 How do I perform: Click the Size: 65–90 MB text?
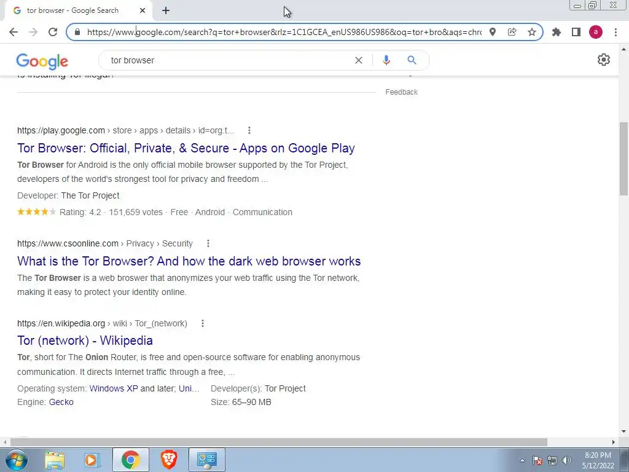click(x=241, y=402)
